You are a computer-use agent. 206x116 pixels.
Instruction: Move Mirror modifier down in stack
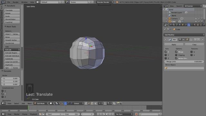(199, 40)
